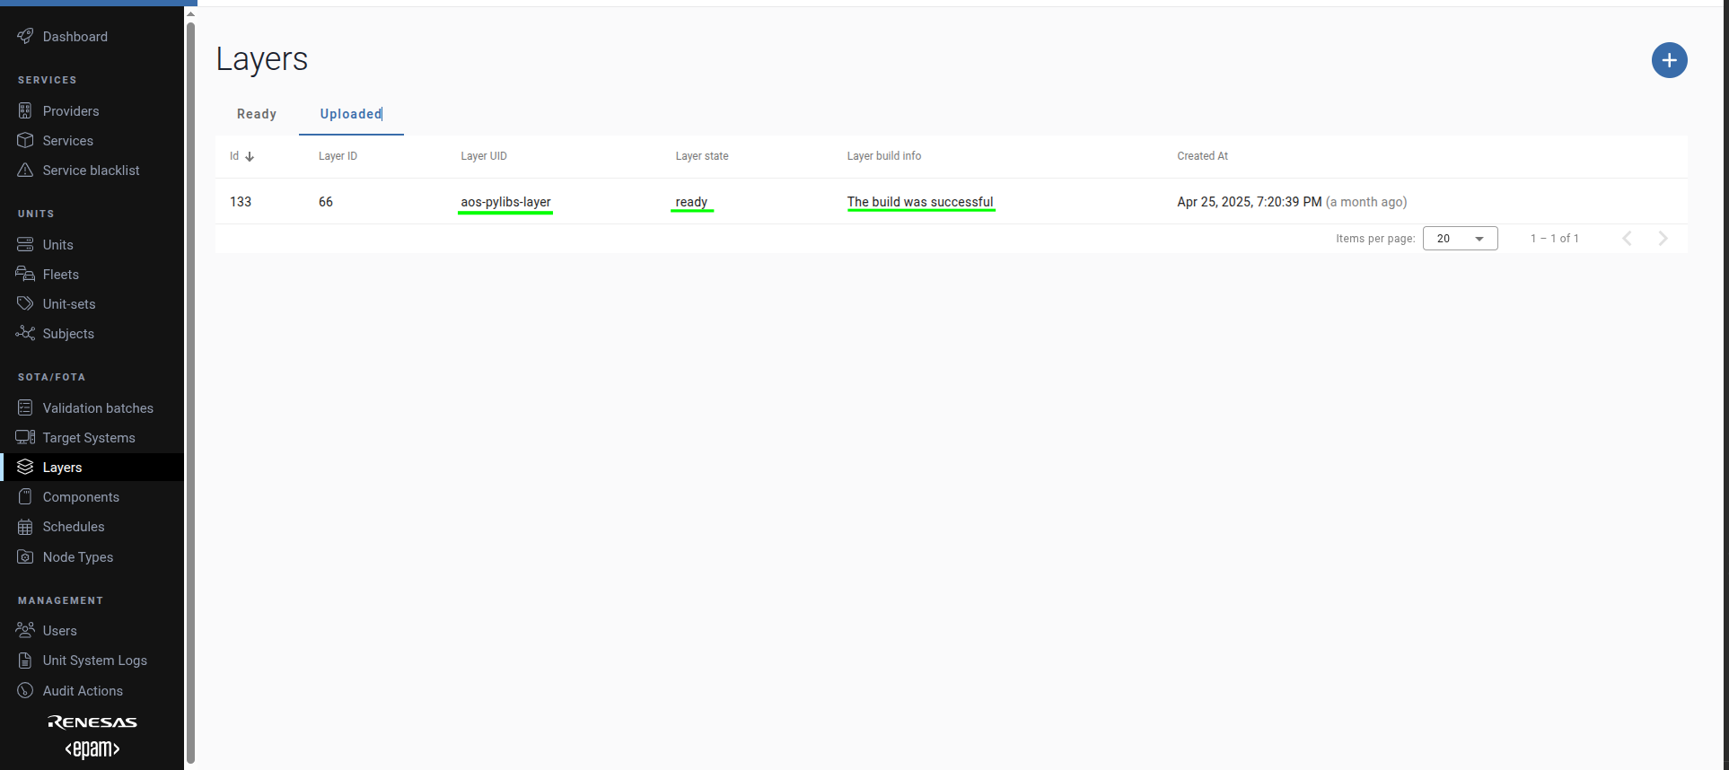Open the Items per page dropdown

(x=1460, y=239)
